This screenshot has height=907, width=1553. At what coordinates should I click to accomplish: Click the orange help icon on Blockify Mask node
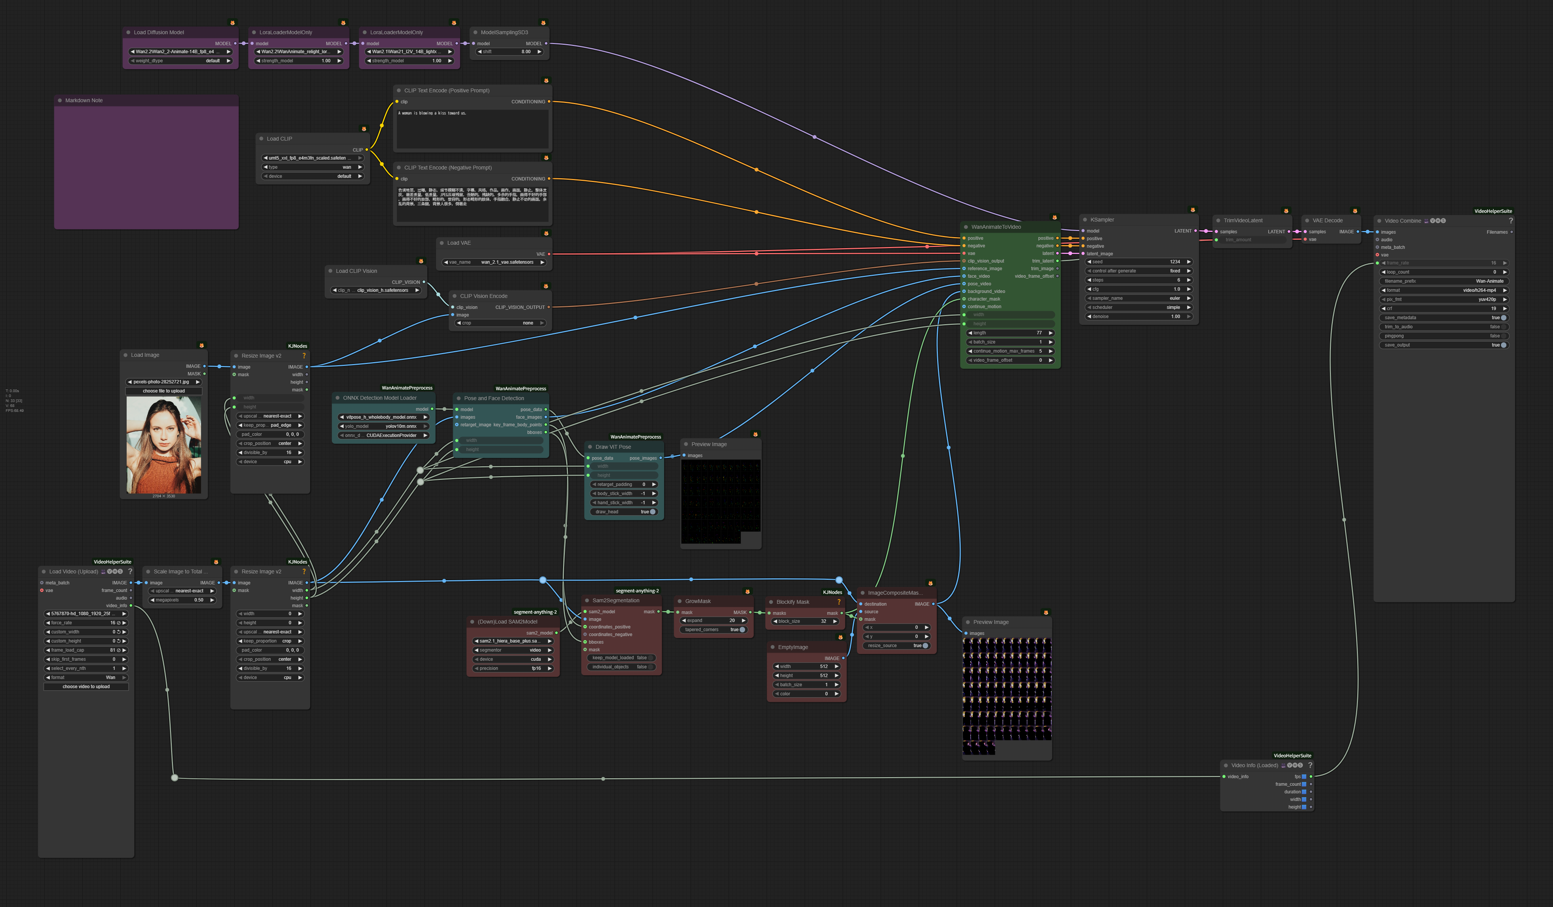point(839,602)
